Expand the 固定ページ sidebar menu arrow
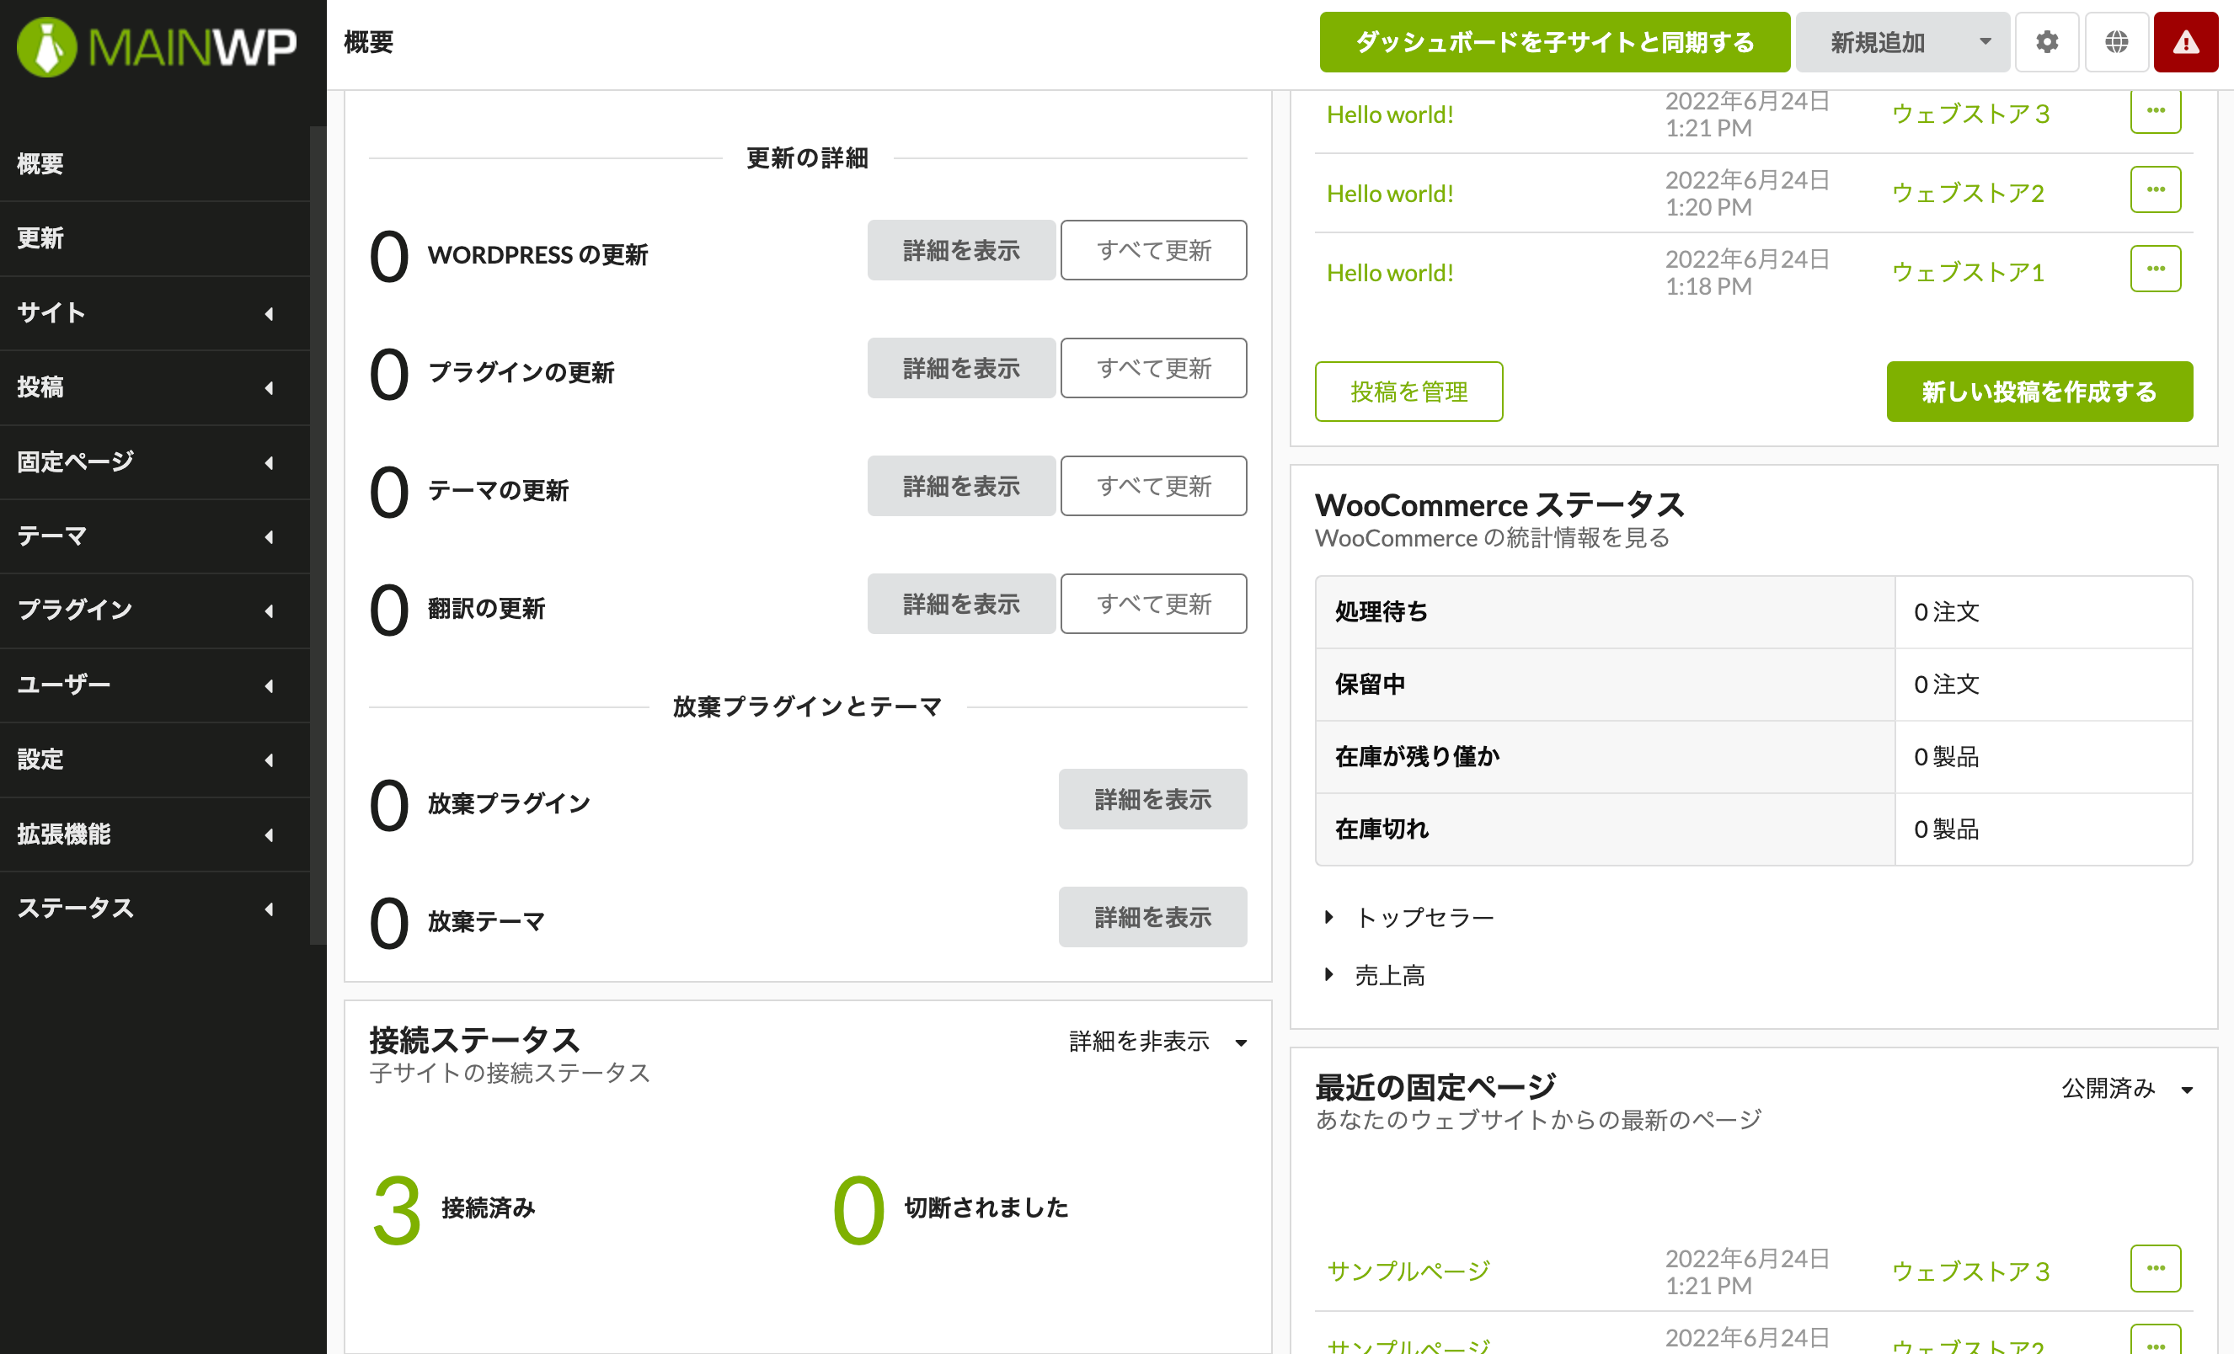The width and height of the screenshot is (2234, 1354). (270, 462)
